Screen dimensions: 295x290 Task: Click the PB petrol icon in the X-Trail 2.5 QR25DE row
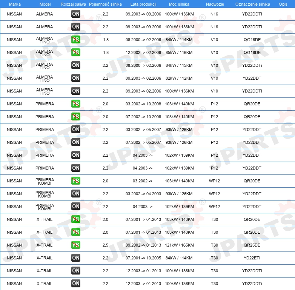(75, 245)
